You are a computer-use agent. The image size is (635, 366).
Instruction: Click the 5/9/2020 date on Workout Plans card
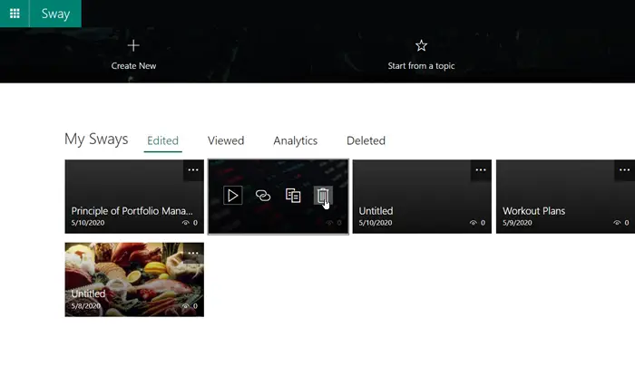[x=517, y=223]
